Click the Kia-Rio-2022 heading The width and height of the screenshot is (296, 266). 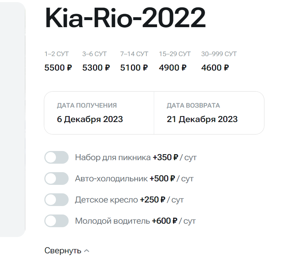125,18
